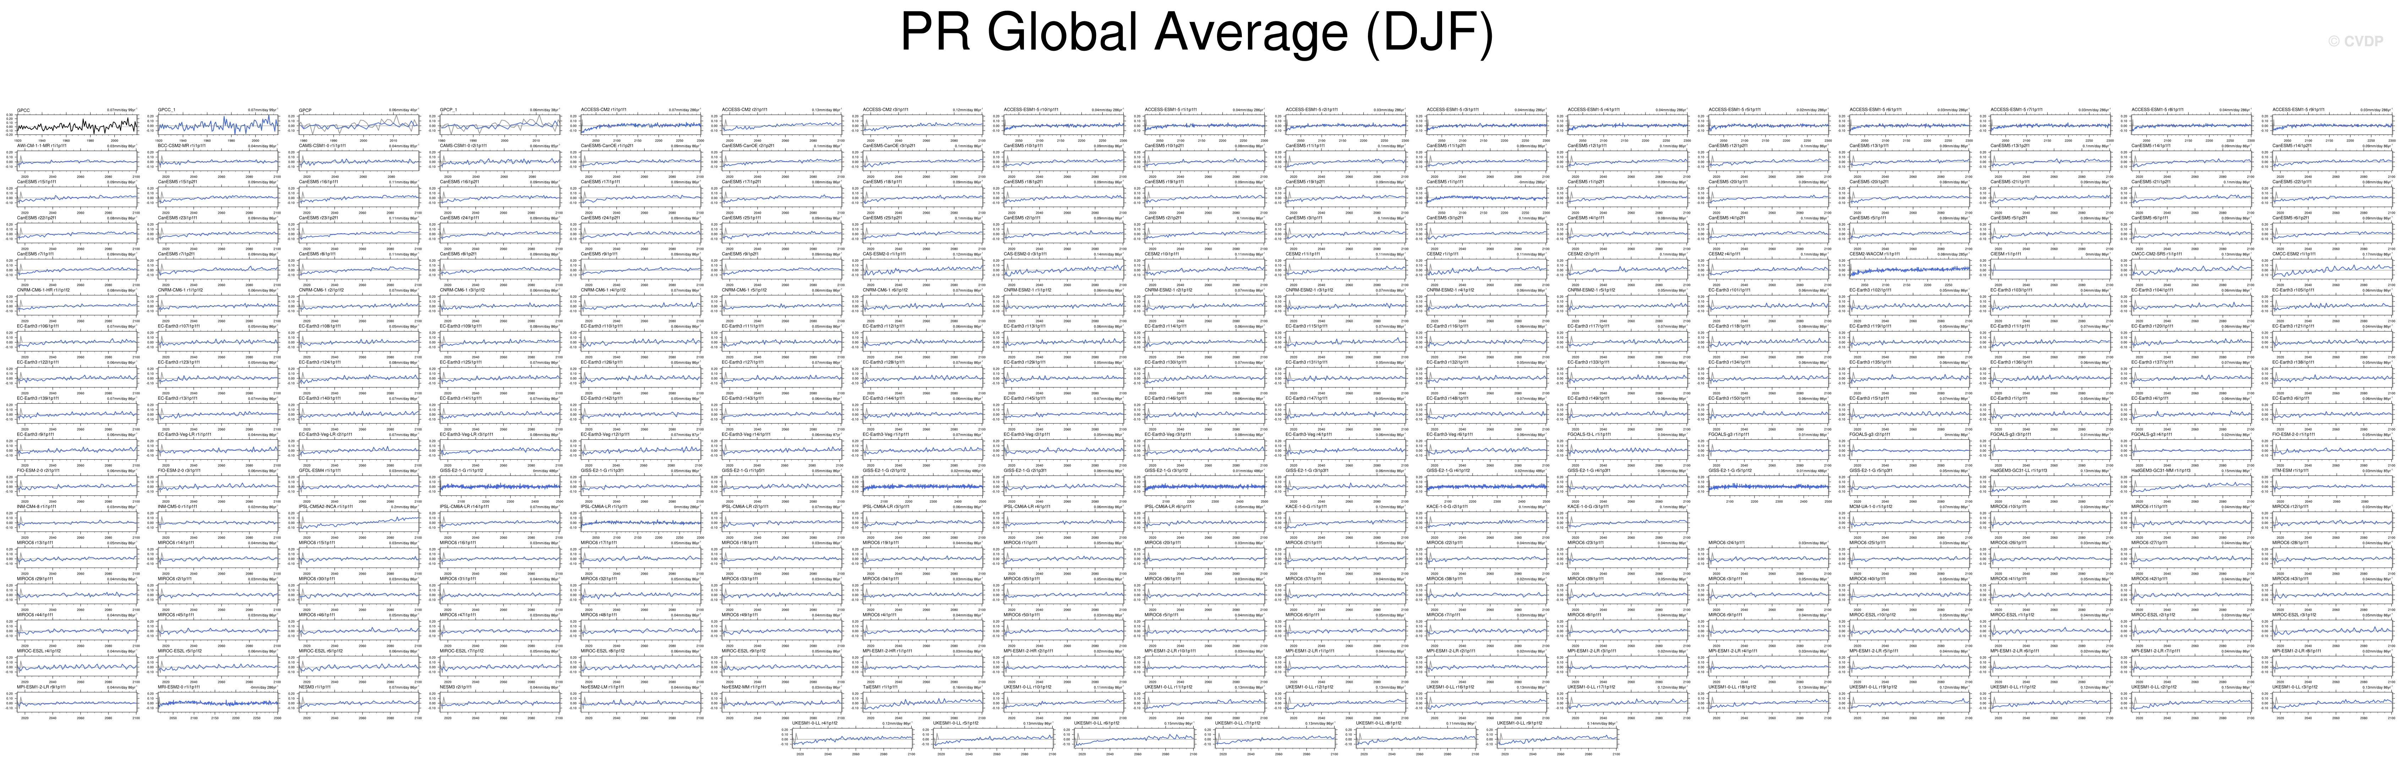Open the GPCP observation plot

click(359, 124)
